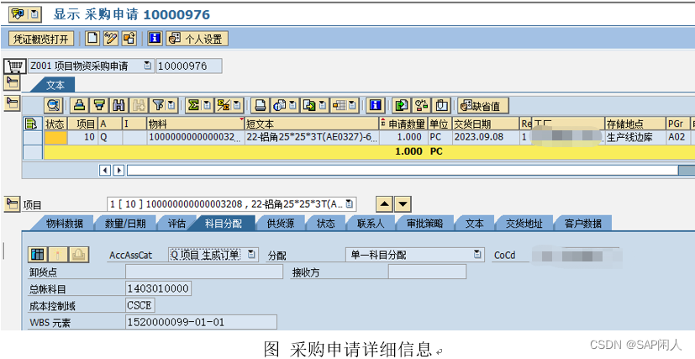
Task: Click the Create new document icon
Action: click(x=92, y=39)
